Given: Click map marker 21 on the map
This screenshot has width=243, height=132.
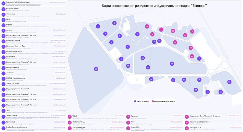Looking at the screenshot, I should pos(207,92).
